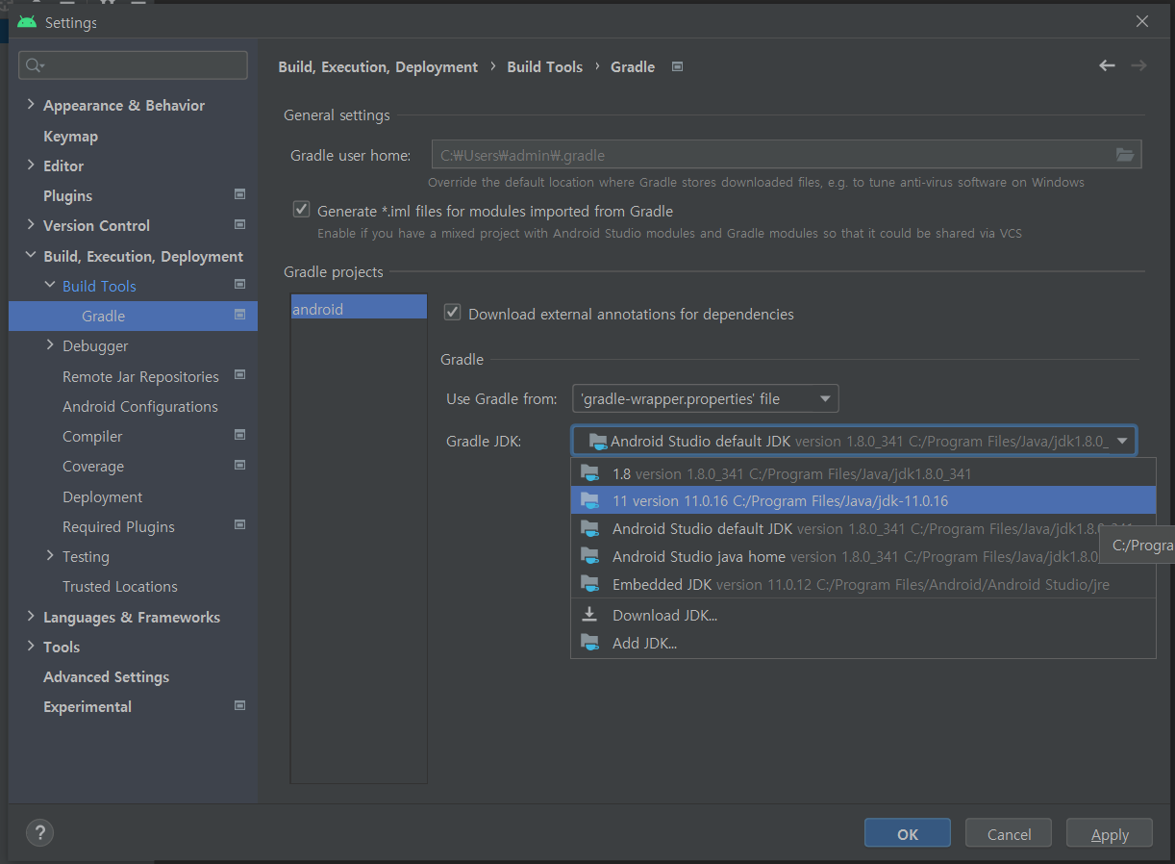
Task: Expand the Debugger node
Action: tap(50, 345)
